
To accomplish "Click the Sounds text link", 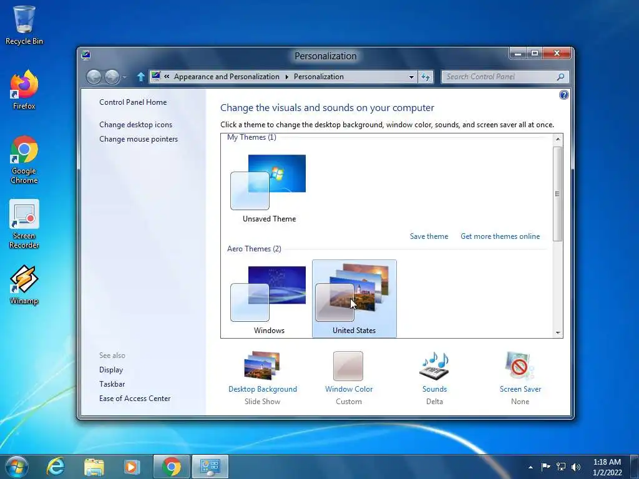I will [434, 389].
